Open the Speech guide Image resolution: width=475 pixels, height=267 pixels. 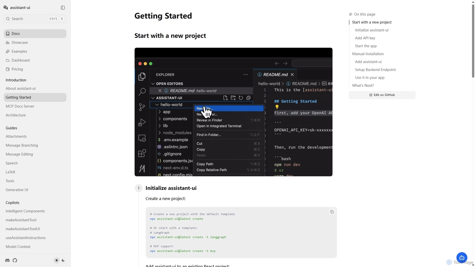click(x=35, y=163)
